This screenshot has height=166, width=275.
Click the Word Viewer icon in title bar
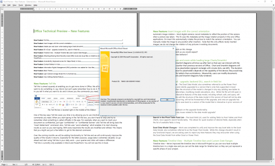click(x=2, y=2)
